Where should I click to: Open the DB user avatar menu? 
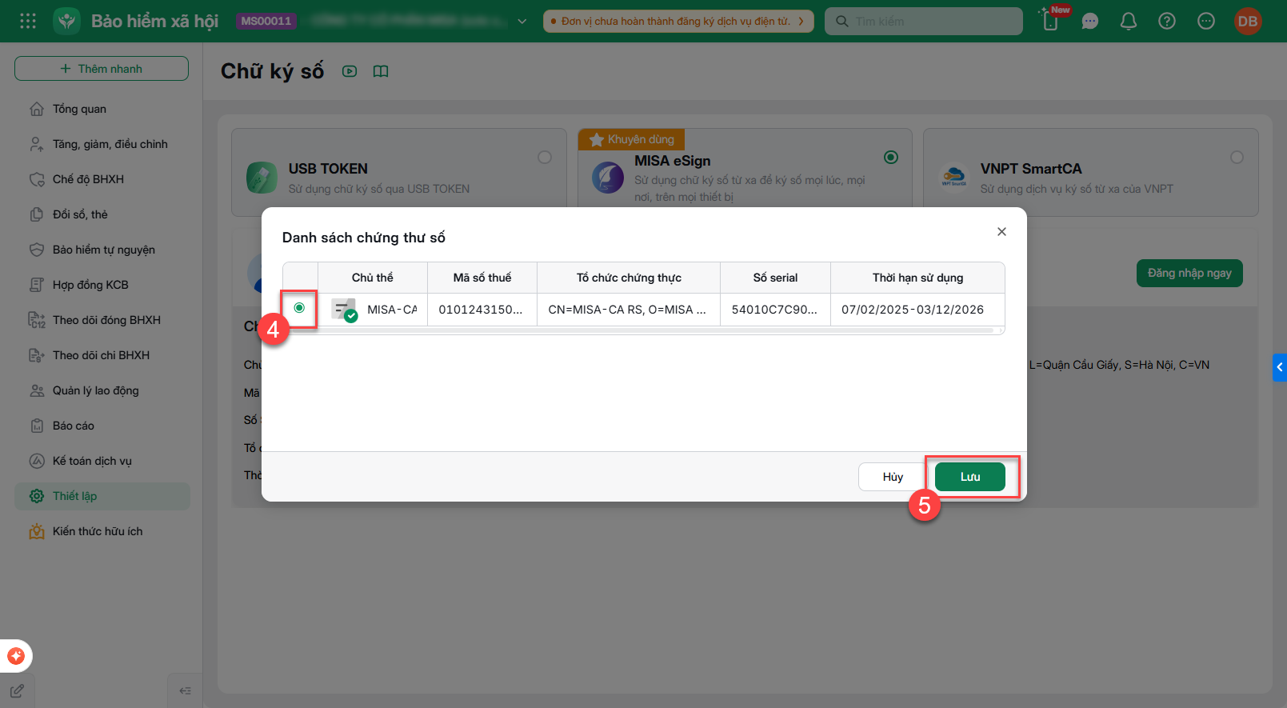1248,22
